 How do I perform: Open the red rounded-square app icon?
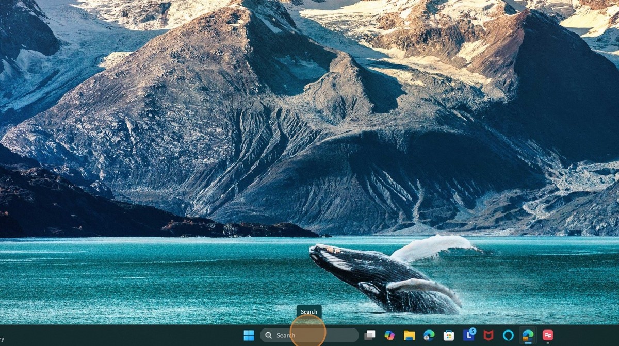pos(548,335)
